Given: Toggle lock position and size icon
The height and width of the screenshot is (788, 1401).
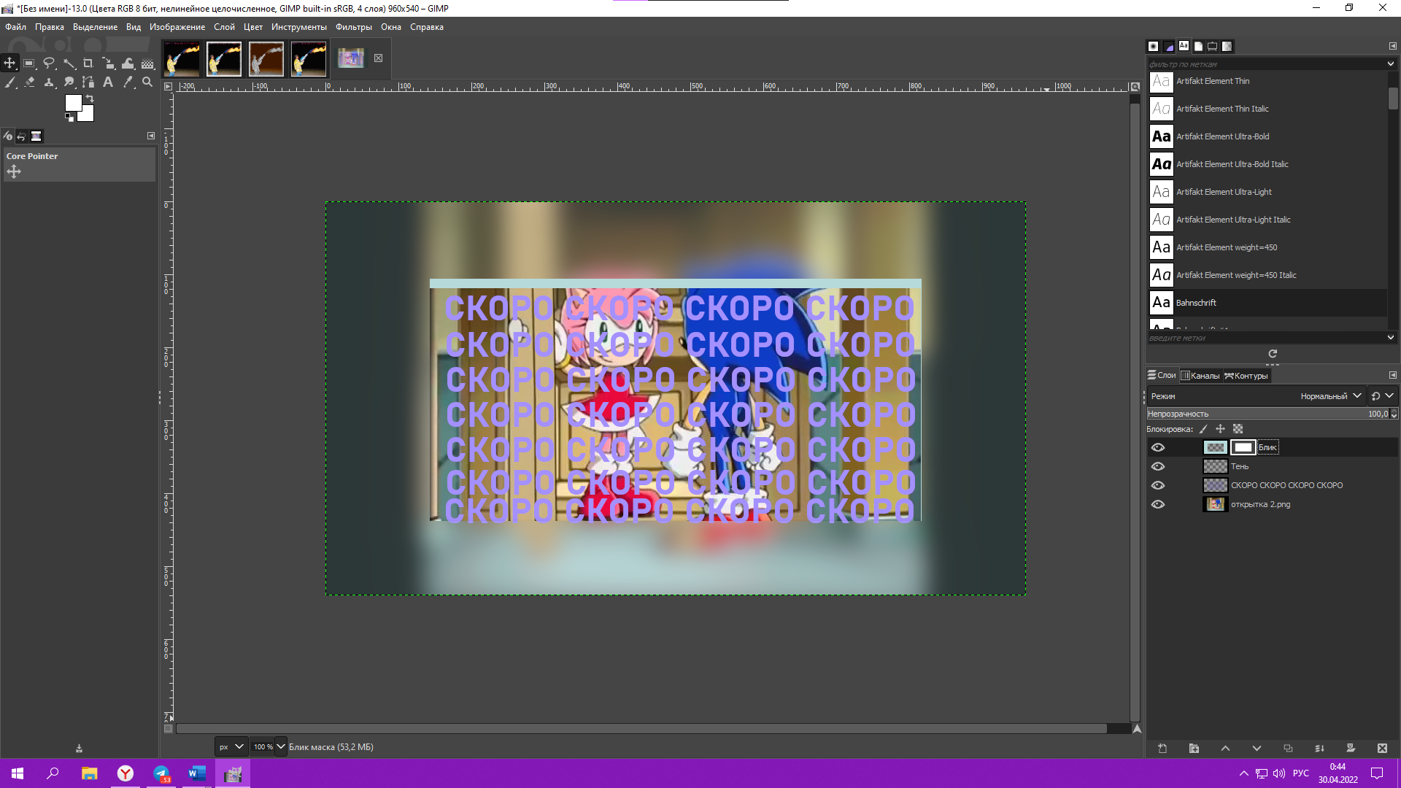Looking at the screenshot, I should (1220, 429).
